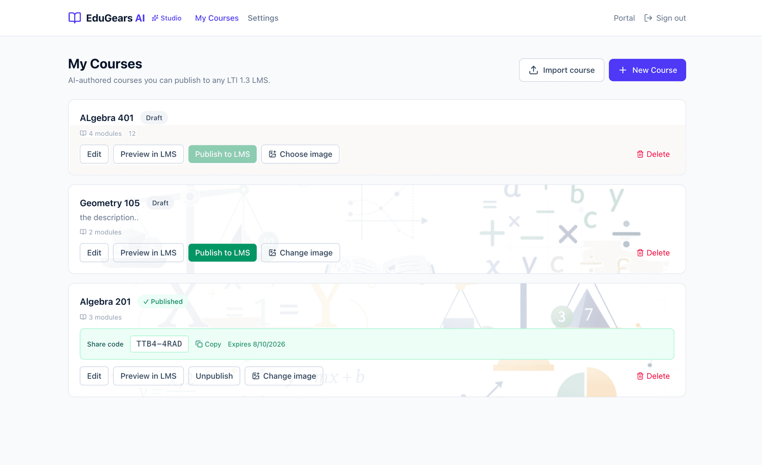
Task: Click the Published badge on Algebra 201
Action: (x=163, y=302)
